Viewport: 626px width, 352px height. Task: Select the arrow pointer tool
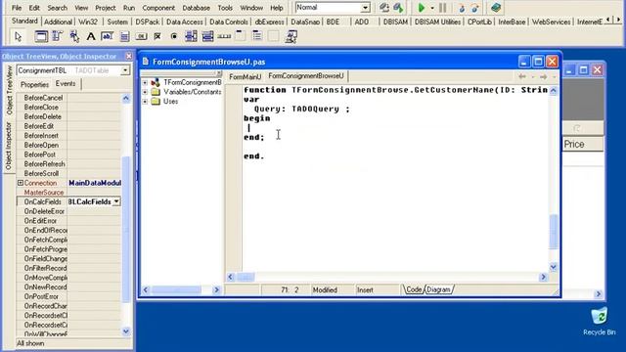[x=18, y=37]
